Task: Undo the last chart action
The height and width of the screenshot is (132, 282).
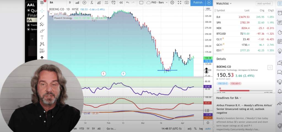Action: click(x=128, y=2)
